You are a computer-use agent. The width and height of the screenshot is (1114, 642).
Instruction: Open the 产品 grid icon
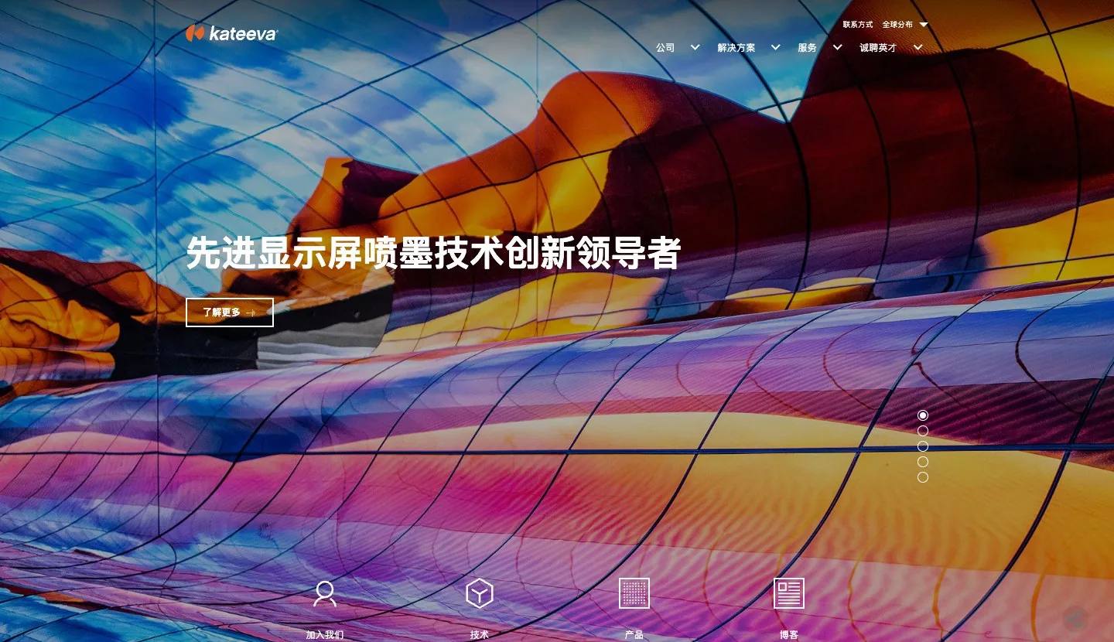click(x=634, y=593)
